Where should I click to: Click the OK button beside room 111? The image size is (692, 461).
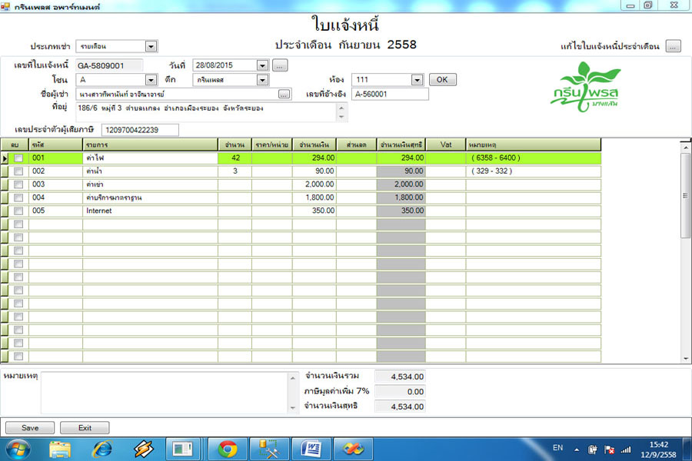pyautogui.click(x=442, y=80)
